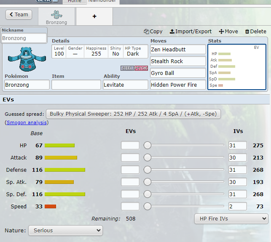
Task: Click the Speed EV input box
Action: pyautogui.click(x=130, y=206)
